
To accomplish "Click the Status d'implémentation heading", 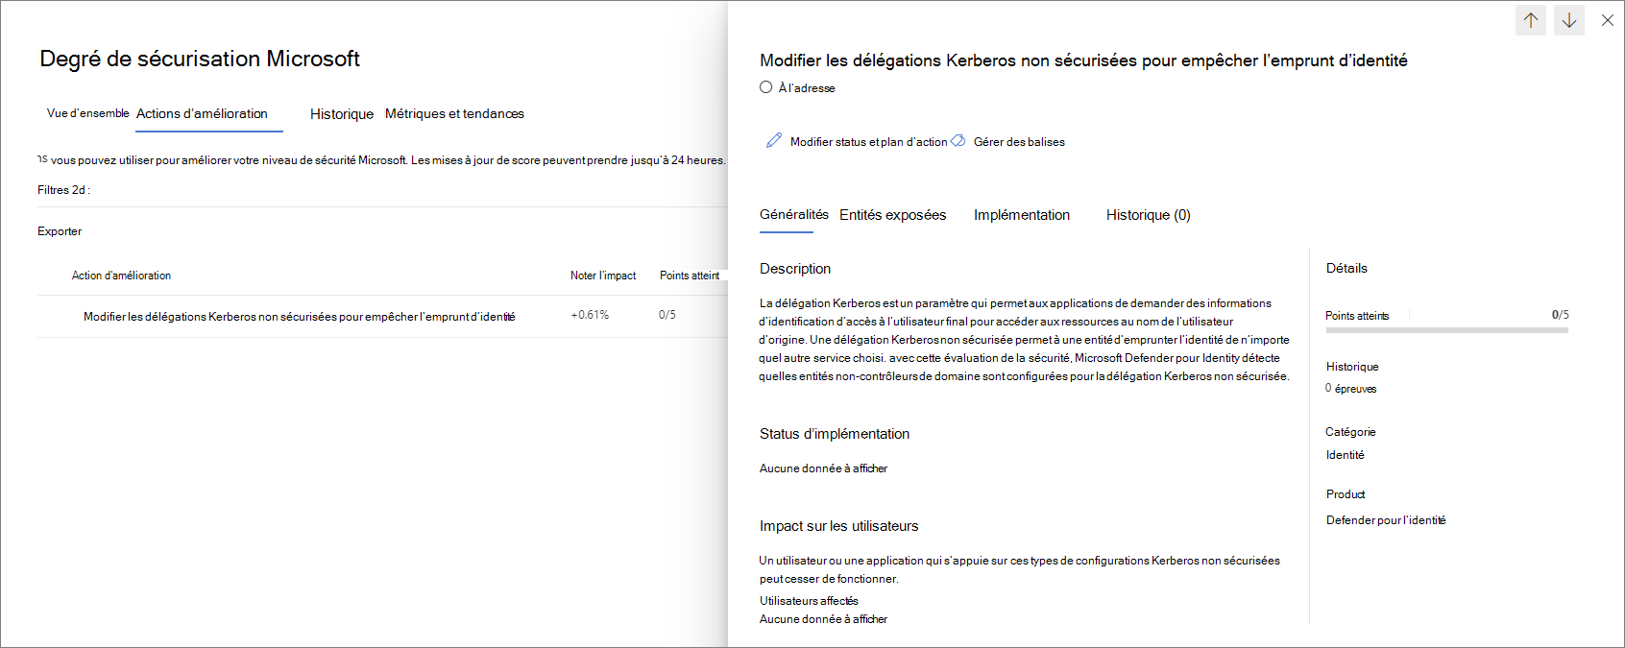I will [x=834, y=434].
